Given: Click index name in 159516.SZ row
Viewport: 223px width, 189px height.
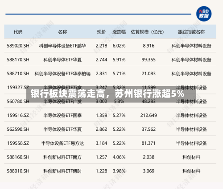Looking at the screenshot, I should click(x=191, y=116).
